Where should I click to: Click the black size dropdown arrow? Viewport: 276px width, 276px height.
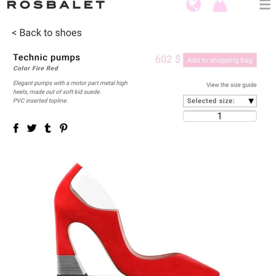(251, 101)
